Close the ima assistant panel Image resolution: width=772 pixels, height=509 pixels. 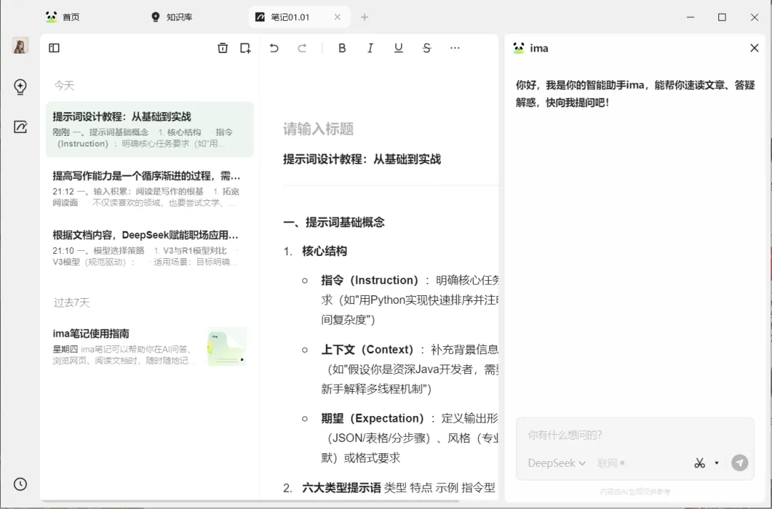754,48
